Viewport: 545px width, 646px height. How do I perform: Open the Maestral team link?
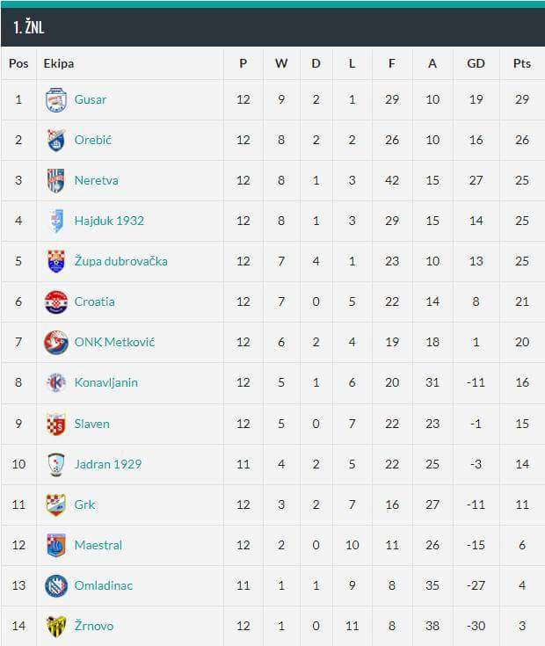[98, 545]
